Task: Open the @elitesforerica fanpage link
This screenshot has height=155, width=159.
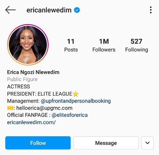Action: [70, 115]
